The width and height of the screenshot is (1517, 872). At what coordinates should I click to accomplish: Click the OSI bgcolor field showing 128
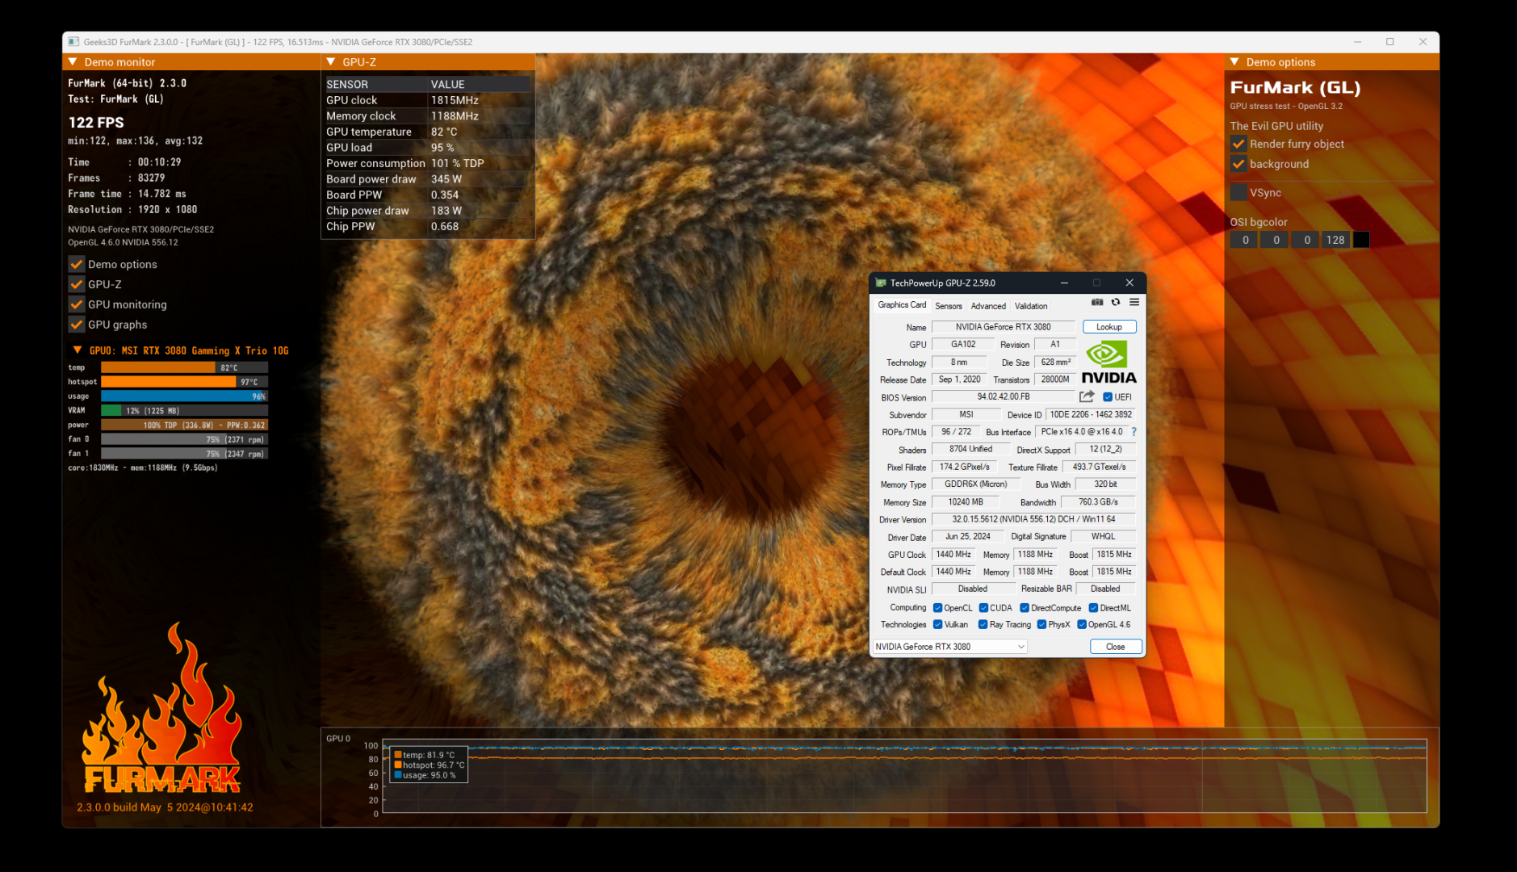tap(1335, 240)
